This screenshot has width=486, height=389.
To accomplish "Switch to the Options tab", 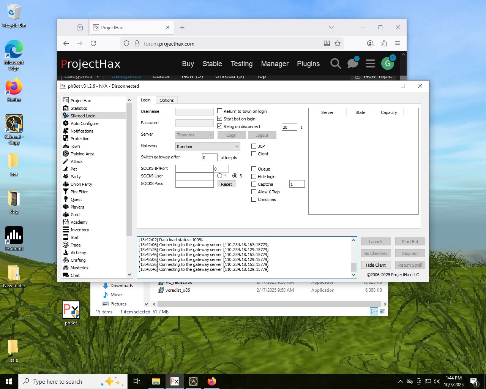I will pyautogui.click(x=166, y=100).
